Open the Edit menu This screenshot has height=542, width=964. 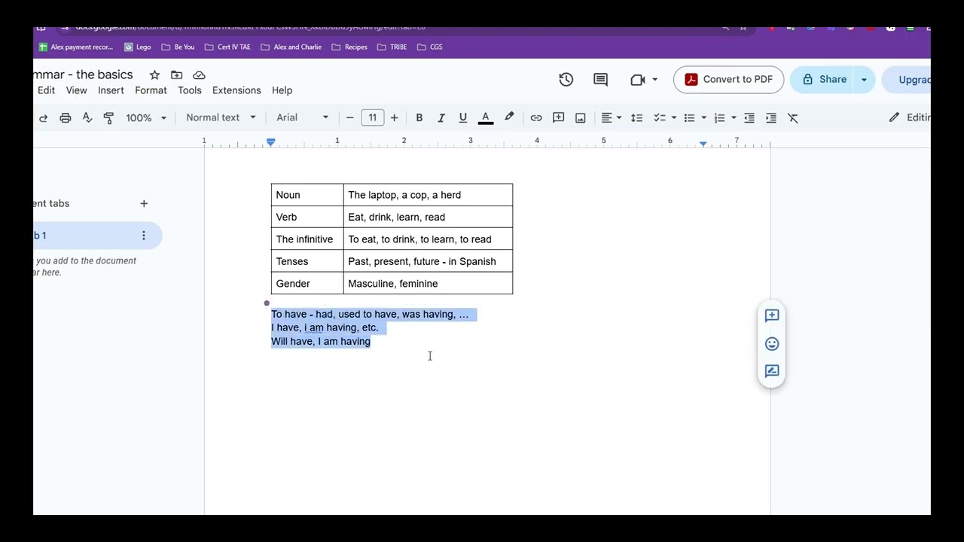tap(46, 90)
